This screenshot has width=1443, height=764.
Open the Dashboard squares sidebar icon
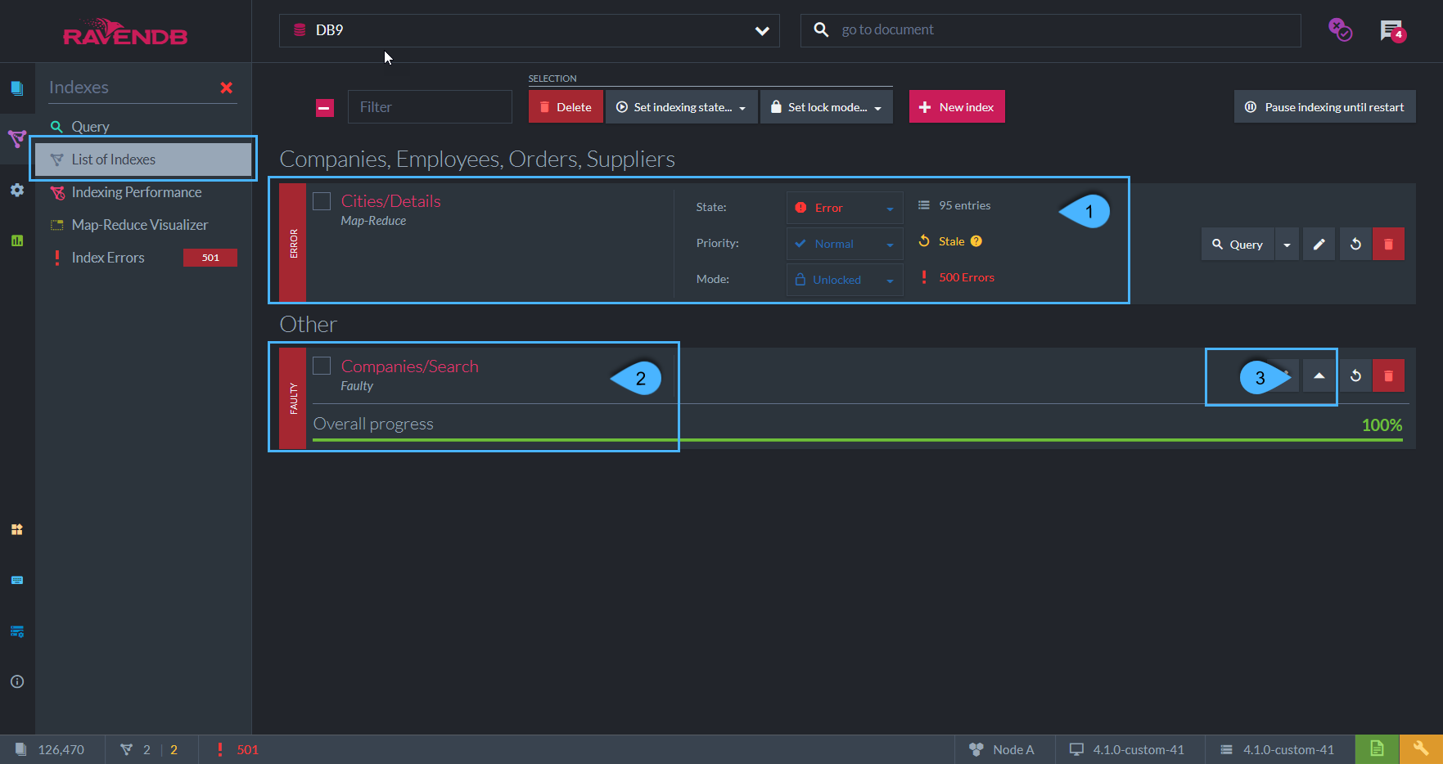pos(17,529)
